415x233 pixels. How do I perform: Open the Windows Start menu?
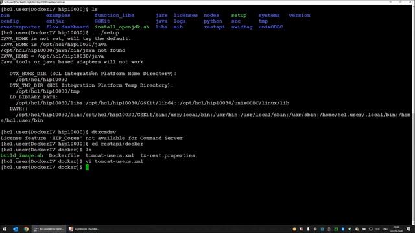[5, 229]
